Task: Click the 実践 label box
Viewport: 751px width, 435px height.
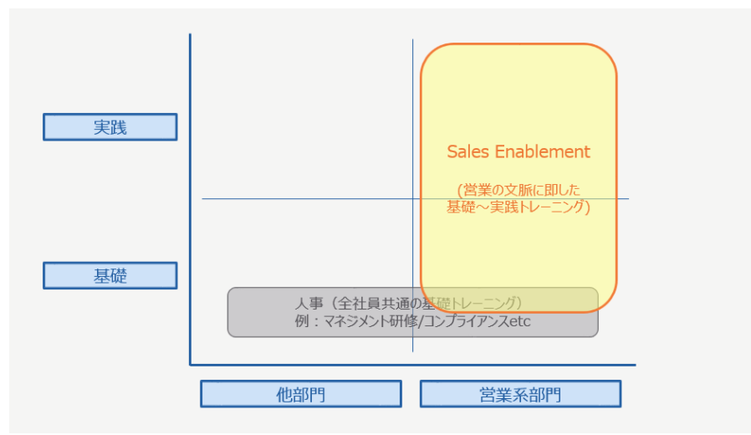Action: pos(110,127)
